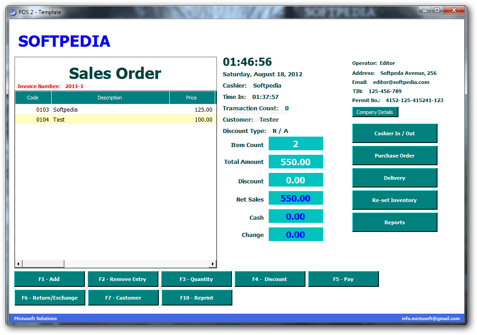Open Reports

394,222
